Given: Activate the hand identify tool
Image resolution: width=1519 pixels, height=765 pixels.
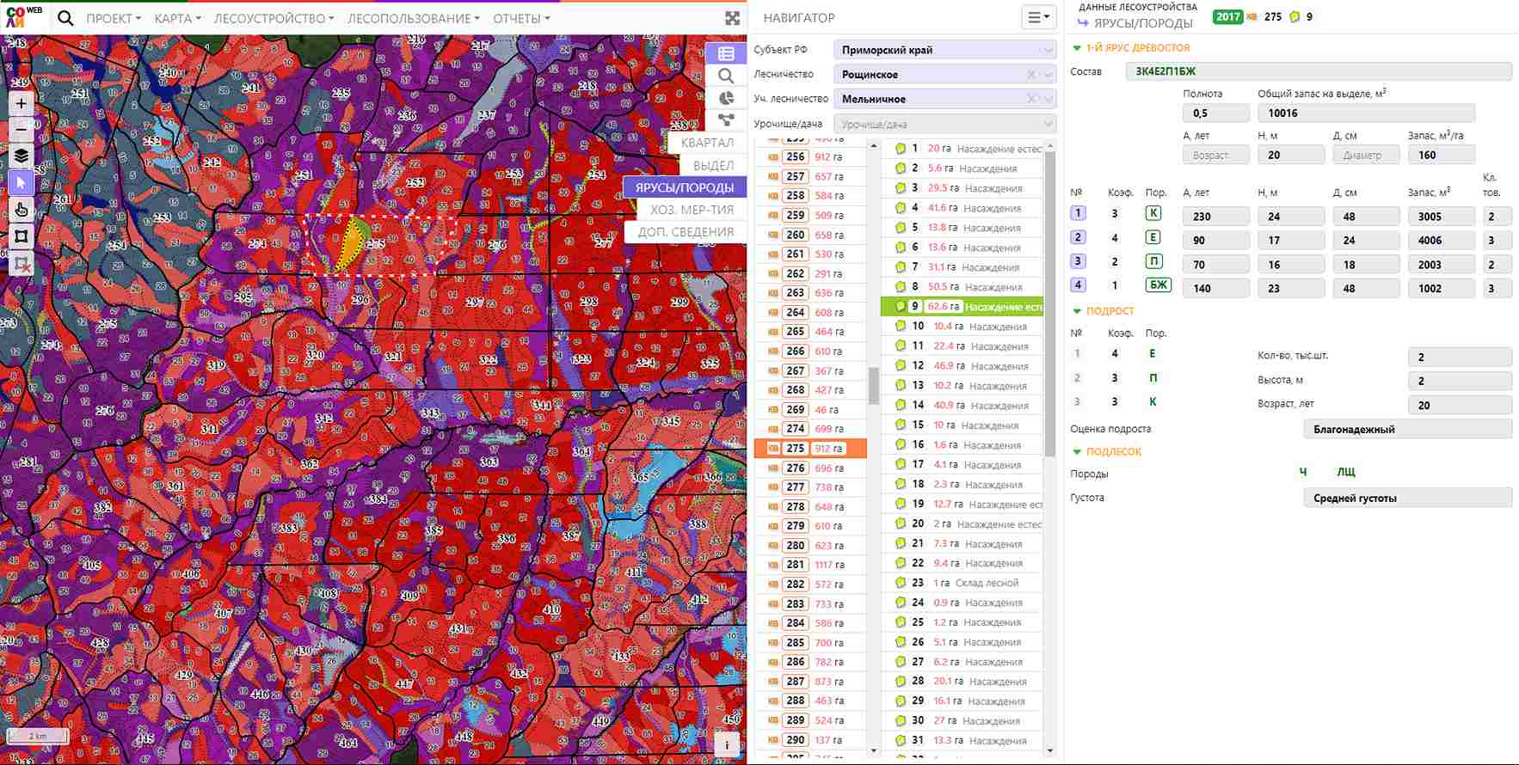Looking at the screenshot, I should click(22, 210).
